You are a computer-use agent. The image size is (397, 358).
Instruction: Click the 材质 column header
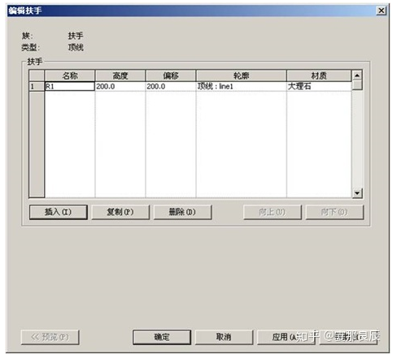pyautogui.click(x=319, y=75)
